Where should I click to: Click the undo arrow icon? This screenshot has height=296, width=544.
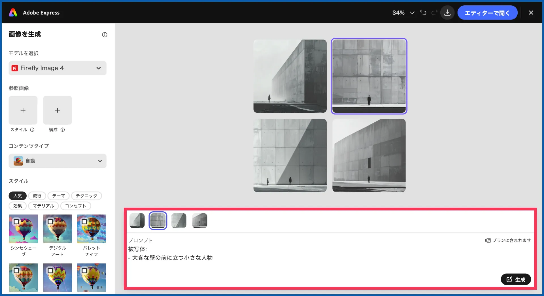coord(423,13)
